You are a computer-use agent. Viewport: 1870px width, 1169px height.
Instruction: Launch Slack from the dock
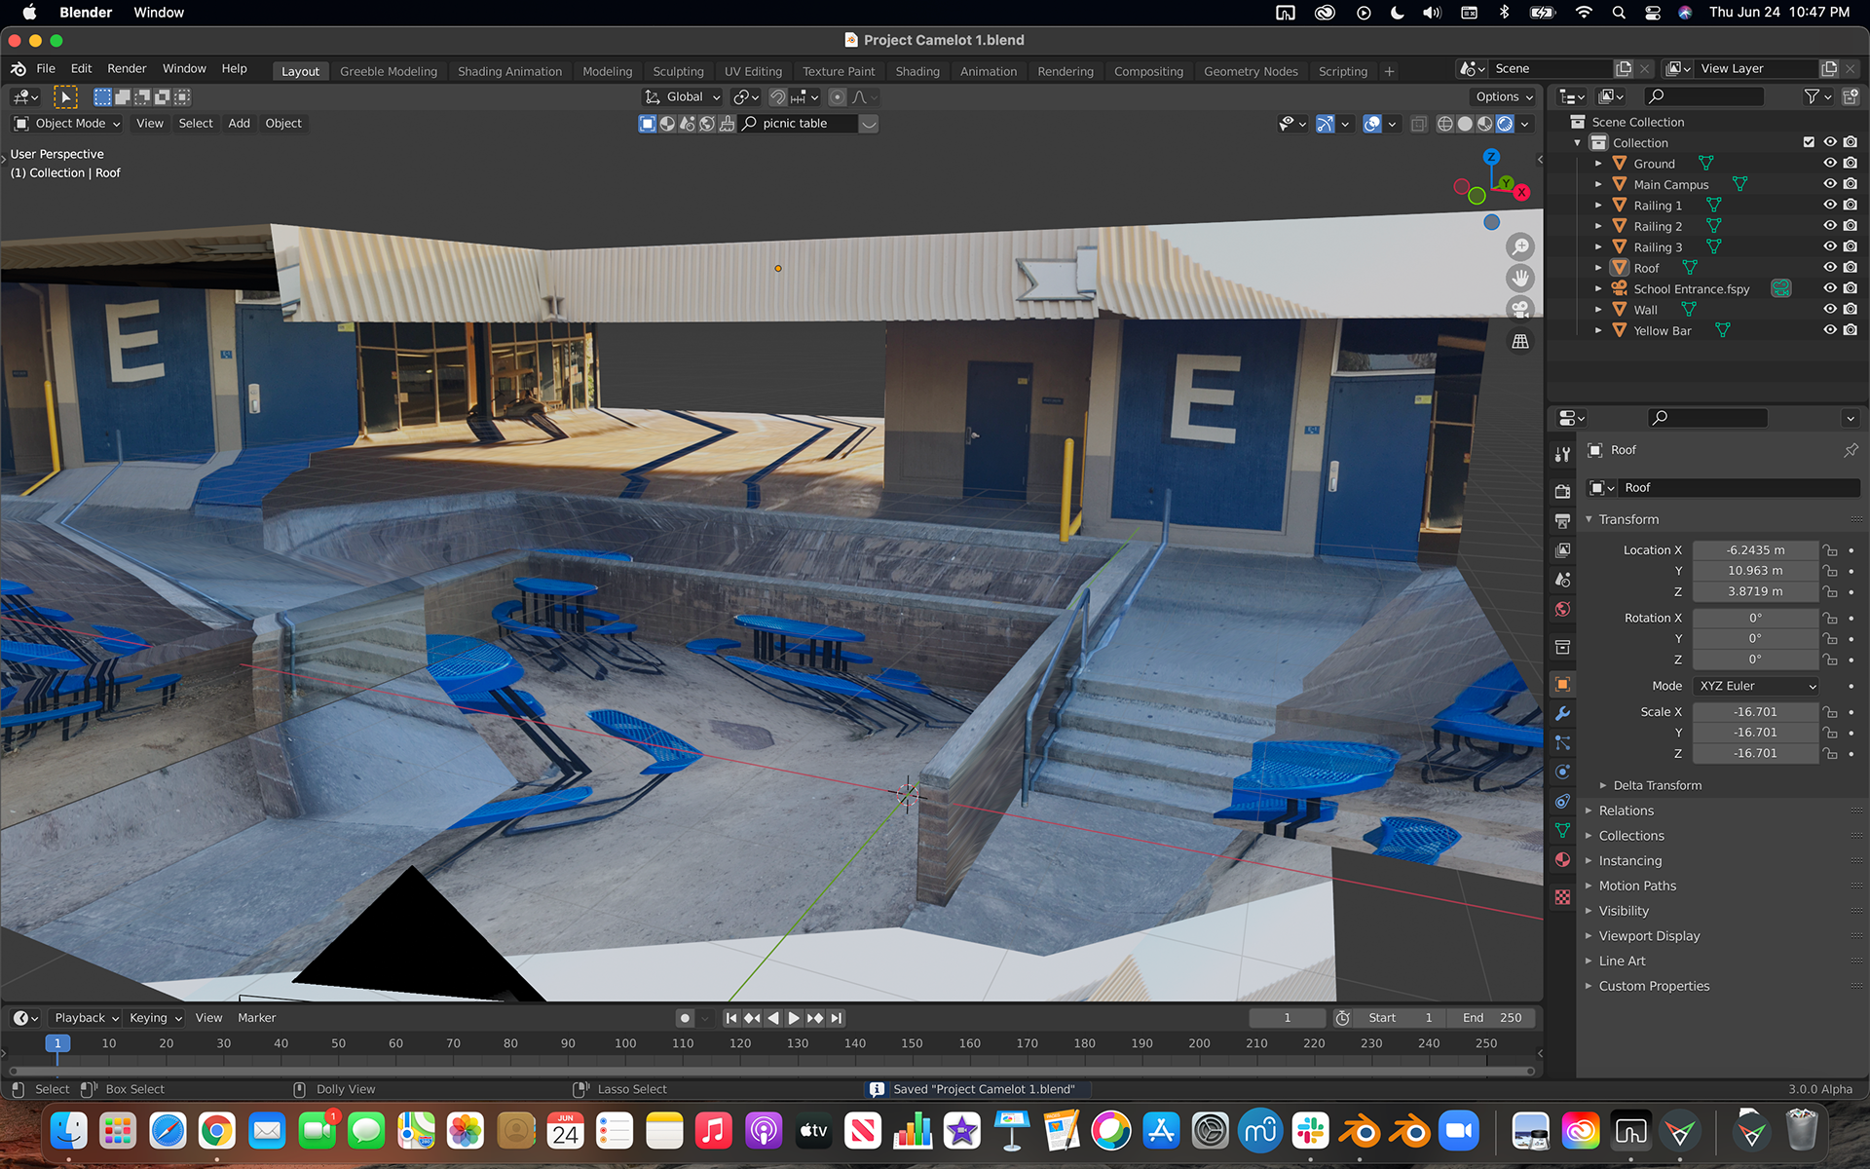(1310, 1131)
